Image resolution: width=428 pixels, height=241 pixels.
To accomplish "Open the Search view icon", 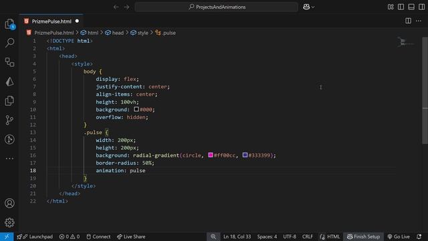I will point(9,43).
